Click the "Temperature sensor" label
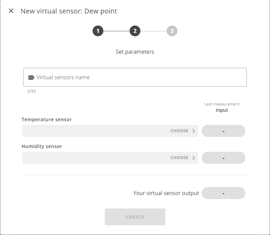 coord(46,120)
